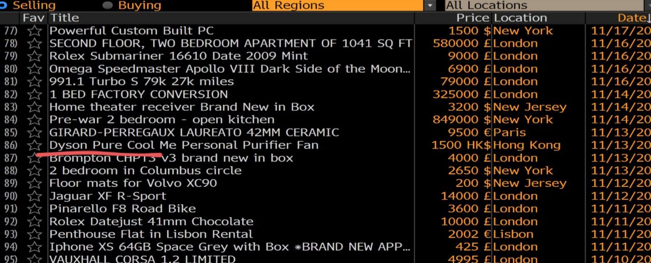Open the Jaguar XF R-Sport listing
The image size is (651, 263).
pos(107,196)
